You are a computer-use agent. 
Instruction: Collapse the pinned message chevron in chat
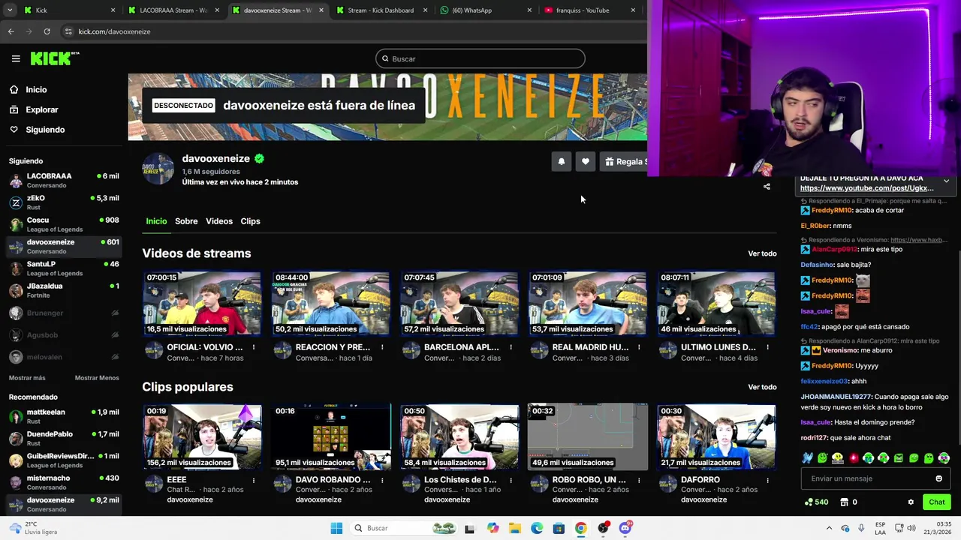pyautogui.click(x=946, y=181)
